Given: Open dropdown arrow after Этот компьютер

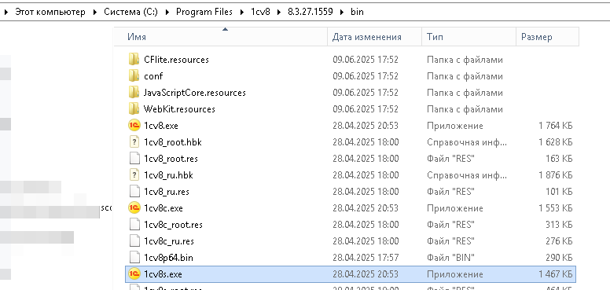Looking at the screenshot, I should (95, 12).
